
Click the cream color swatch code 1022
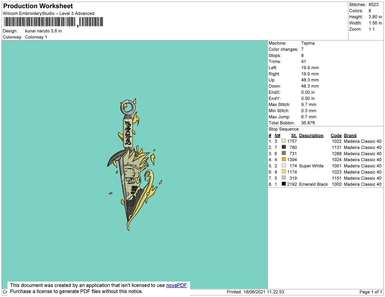(x=284, y=141)
